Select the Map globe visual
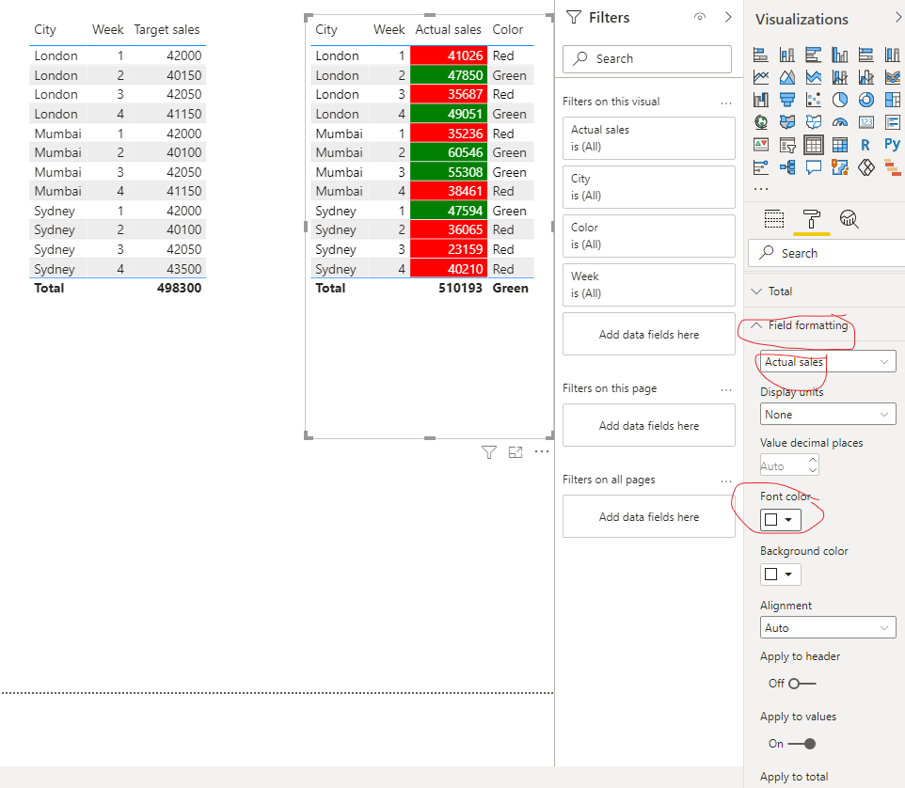 coord(761,122)
